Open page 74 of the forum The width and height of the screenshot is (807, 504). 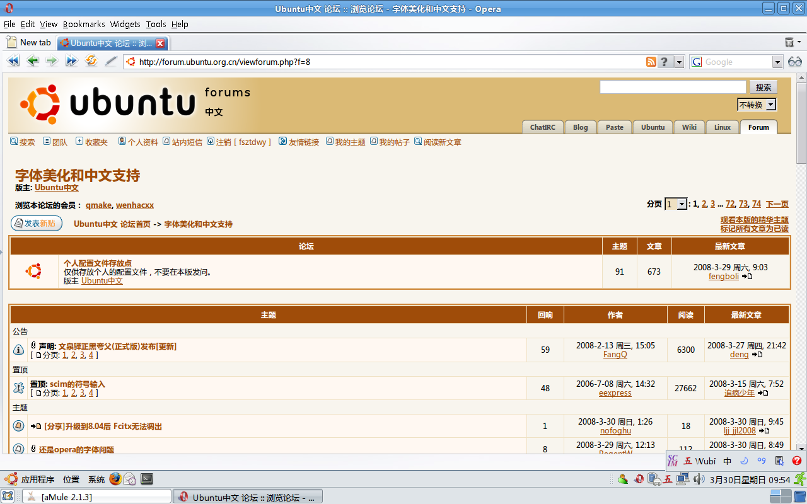click(757, 204)
